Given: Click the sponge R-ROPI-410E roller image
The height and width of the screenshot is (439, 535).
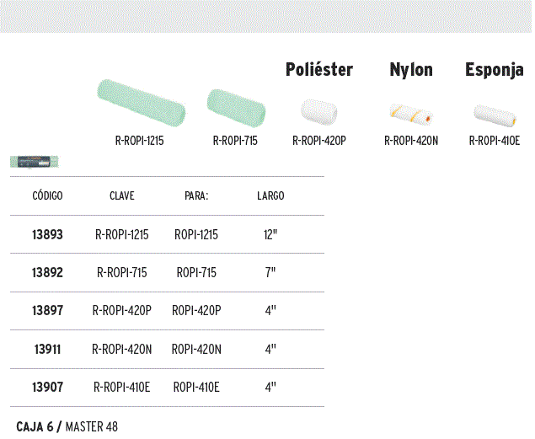Looking at the screenshot, I should (495, 115).
